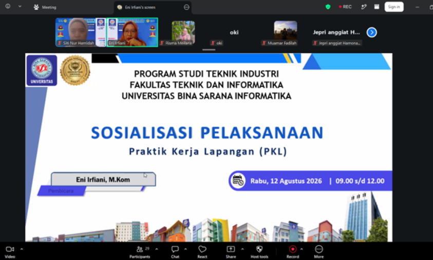433x260 pixels.
Task: Expand the Share options caret
Action: pos(242,249)
